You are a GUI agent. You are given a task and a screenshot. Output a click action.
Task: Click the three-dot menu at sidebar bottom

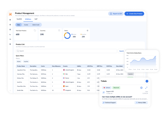(x=10, y=91)
